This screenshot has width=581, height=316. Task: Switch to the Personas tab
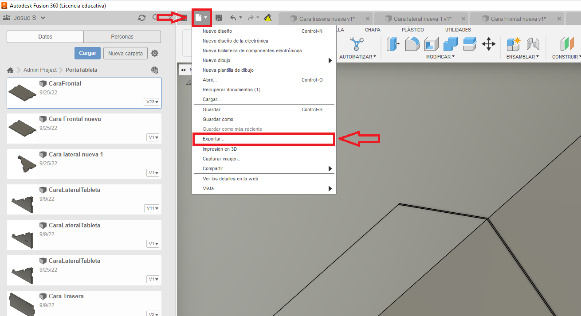point(122,37)
